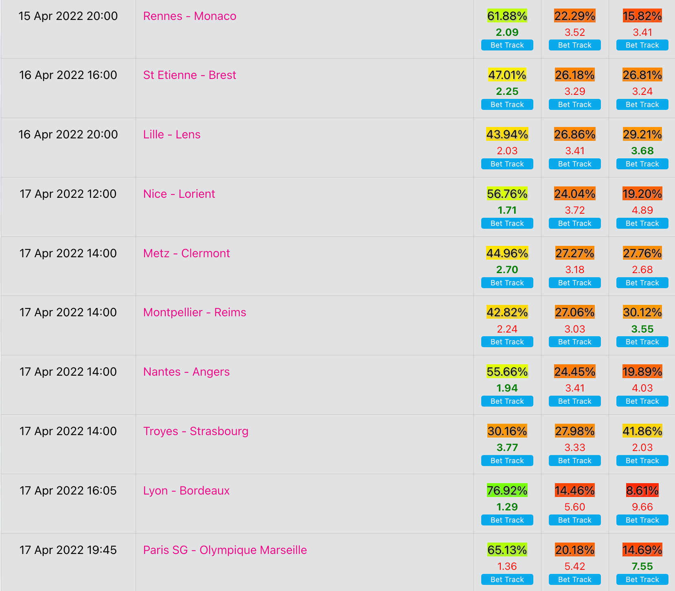The height and width of the screenshot is (591, 675).
Task: Click Bet Track under 3.52 draw odds, Rennes - Monaco
Action: tap(575, 45)
